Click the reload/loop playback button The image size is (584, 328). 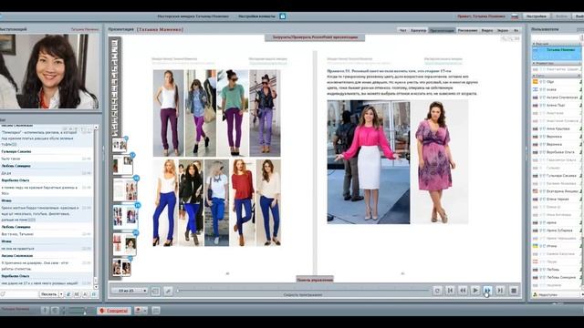point(437,291)
